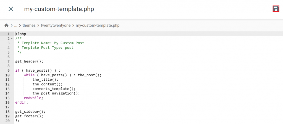Close the my-custom-template.php editor
The image size is (283, 124).
(11, 9)
